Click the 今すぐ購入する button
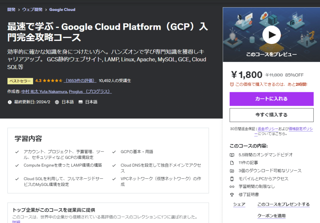The width and height of the screenshot is (320, 223). pos(271,115)
